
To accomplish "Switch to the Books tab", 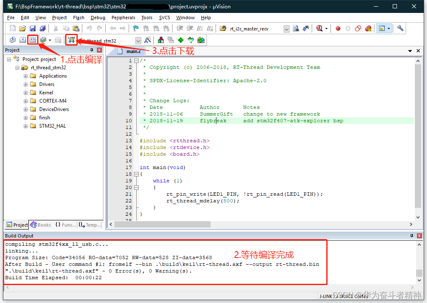I will click(41, 225).
